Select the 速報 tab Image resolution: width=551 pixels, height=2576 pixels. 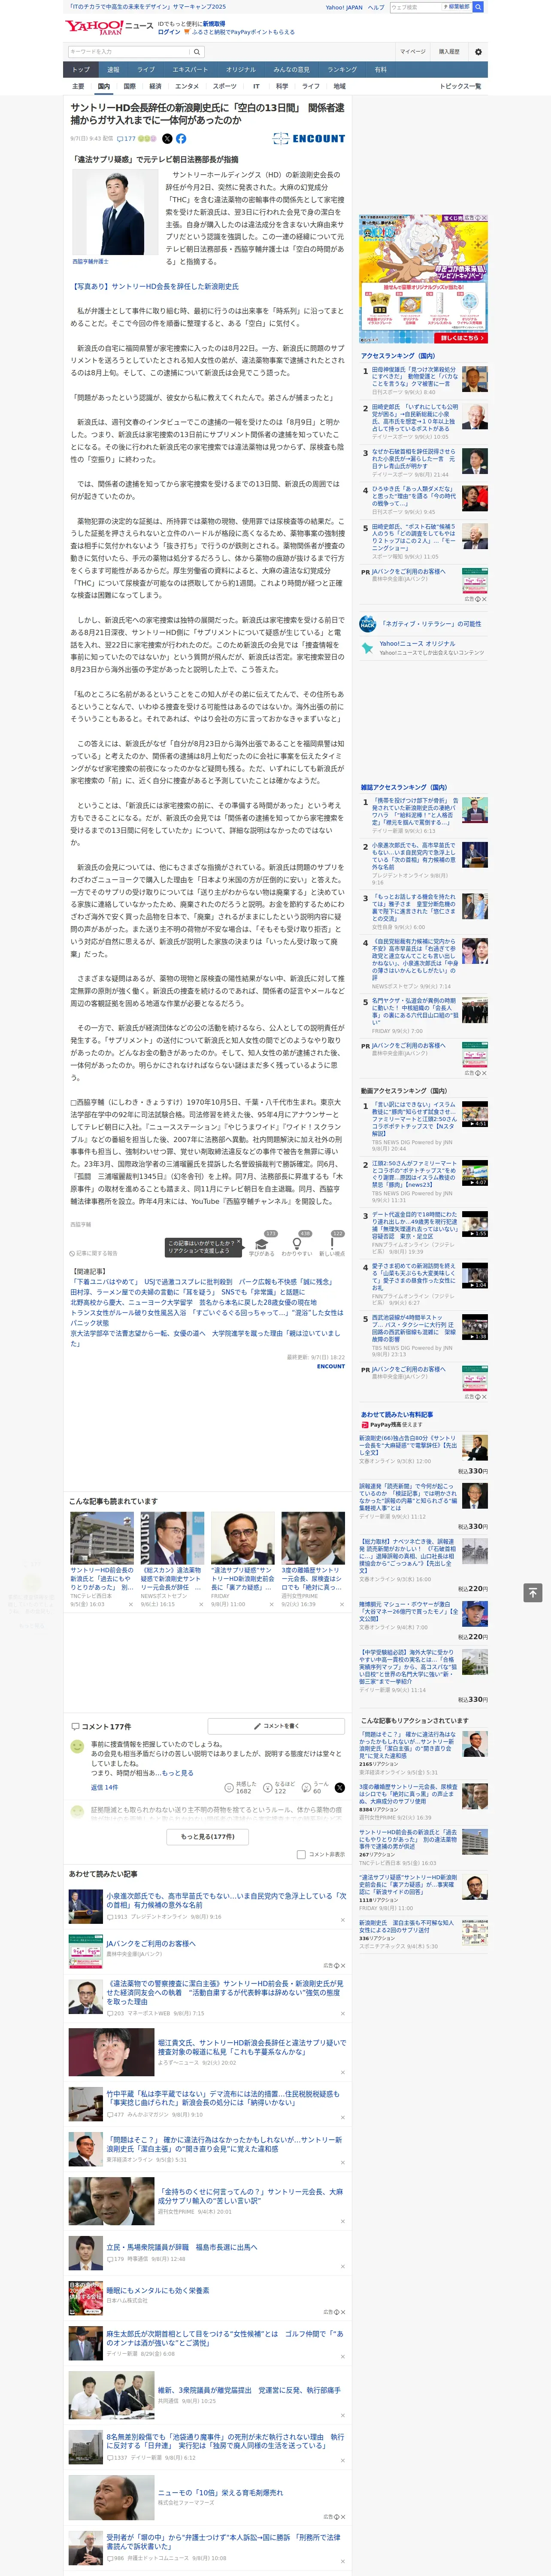coord(113,70)
